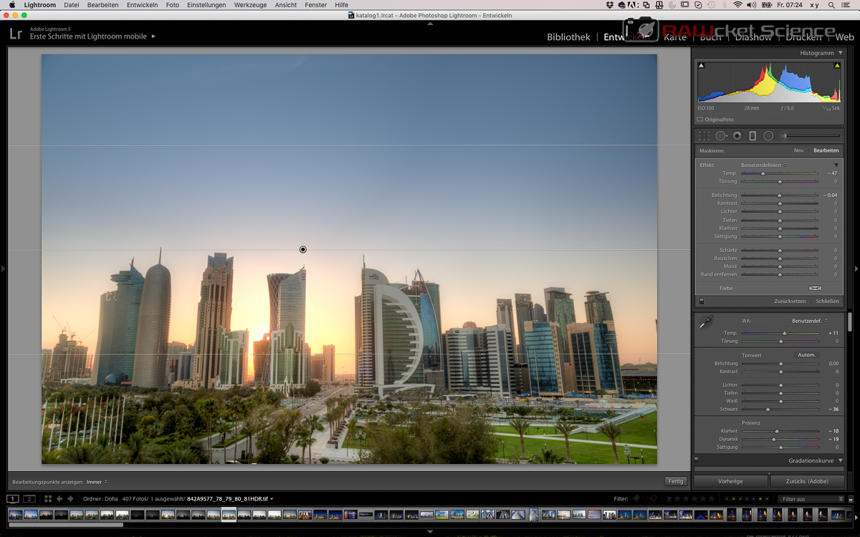Open white balance Benutzerdef. dropdown
This screenshot has height=537, width=860.
point(810,321)
